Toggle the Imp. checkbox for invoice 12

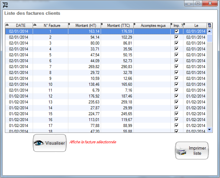coord(177,96)
